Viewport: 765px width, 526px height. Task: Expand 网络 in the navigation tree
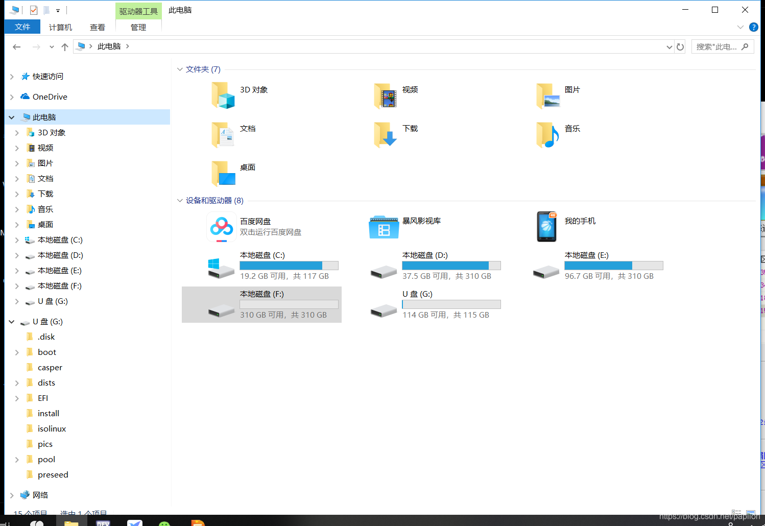click(x=12, y=495)
